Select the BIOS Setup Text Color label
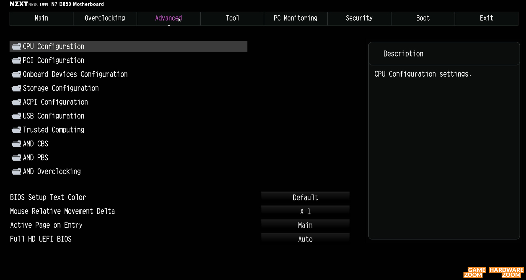 tap(48, 197)
